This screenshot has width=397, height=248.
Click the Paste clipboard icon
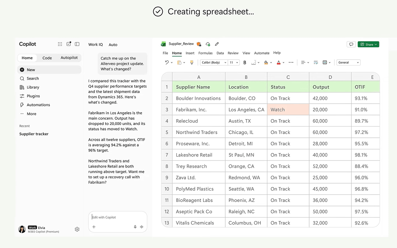[x=179, y=62]
